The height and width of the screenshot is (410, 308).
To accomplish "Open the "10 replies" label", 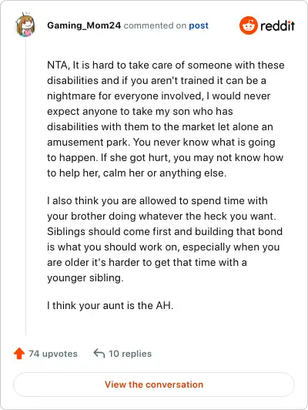I will (130, 354).
